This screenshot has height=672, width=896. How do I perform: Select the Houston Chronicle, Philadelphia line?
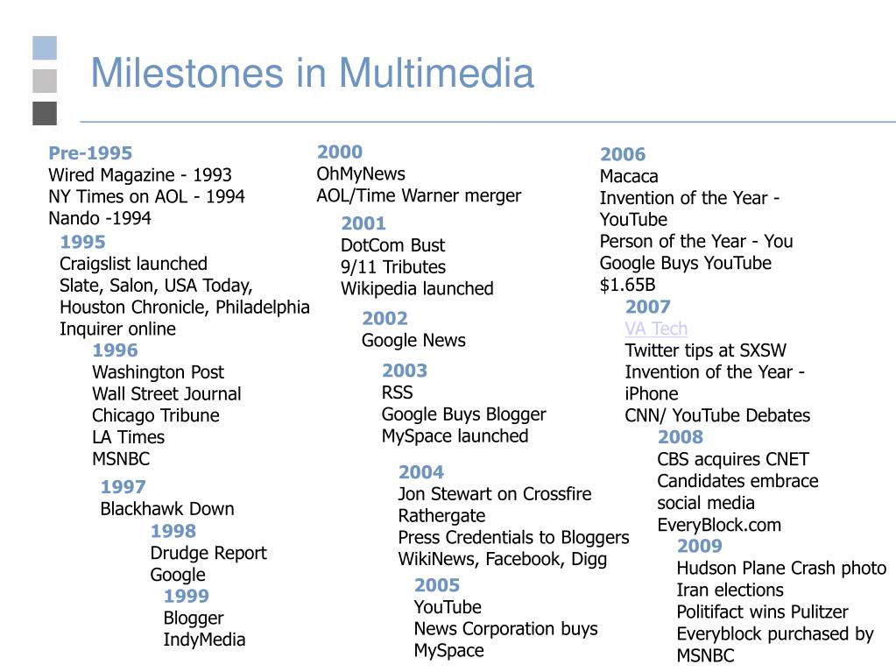click(x=185, y=307)
